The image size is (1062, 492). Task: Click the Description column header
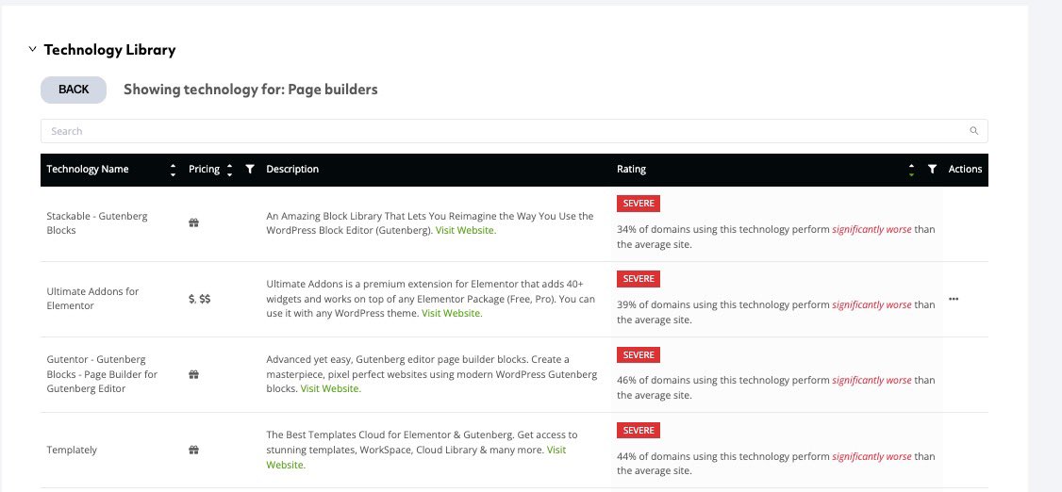(x=292, y=170)
